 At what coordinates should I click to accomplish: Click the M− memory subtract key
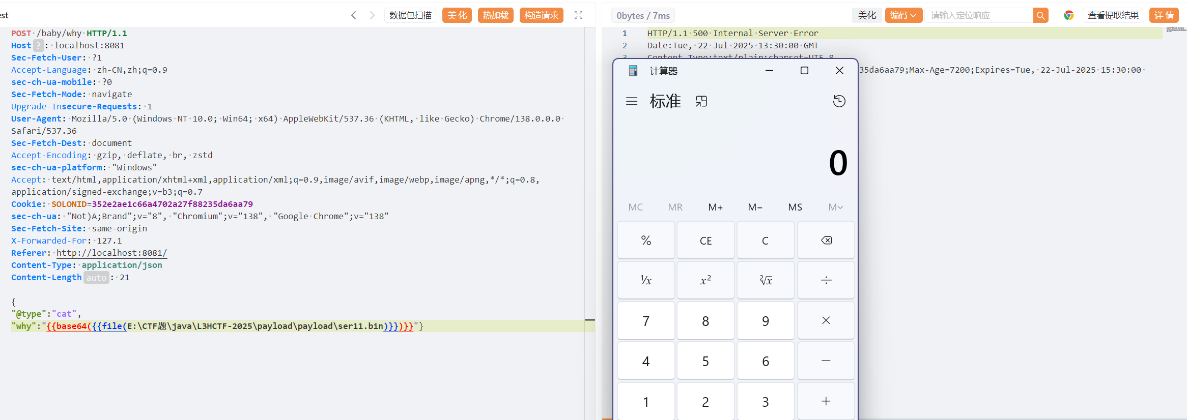click(755, 207)
